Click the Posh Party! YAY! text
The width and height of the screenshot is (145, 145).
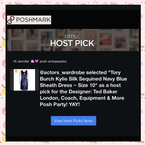pos(60,104)
